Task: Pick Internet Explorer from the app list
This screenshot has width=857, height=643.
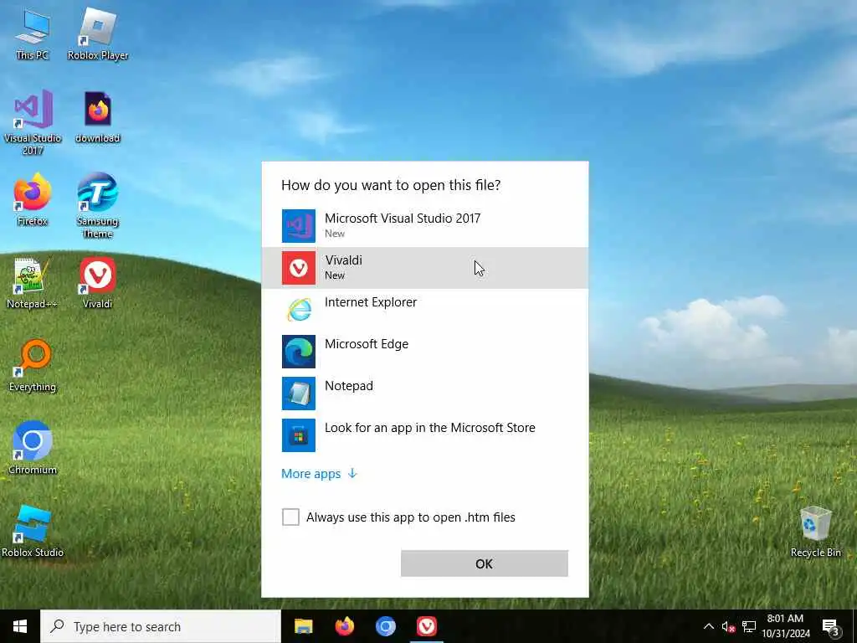Action: click(424, 310)
